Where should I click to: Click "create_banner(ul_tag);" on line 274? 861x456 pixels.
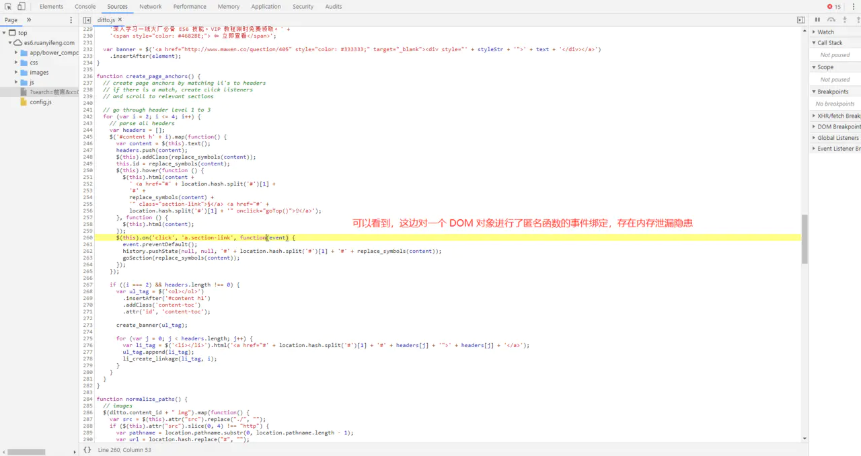[152, 325]
